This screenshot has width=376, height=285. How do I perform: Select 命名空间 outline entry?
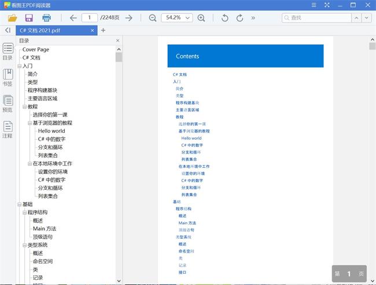pyautogui.click(x=43, y=261)
